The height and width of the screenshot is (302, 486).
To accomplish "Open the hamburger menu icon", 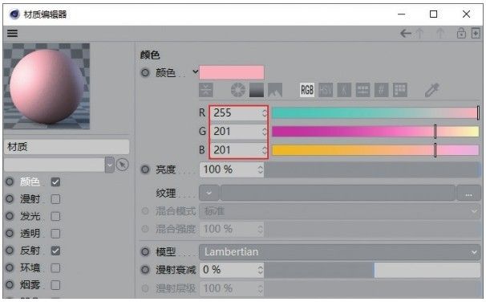I will 12,33.
